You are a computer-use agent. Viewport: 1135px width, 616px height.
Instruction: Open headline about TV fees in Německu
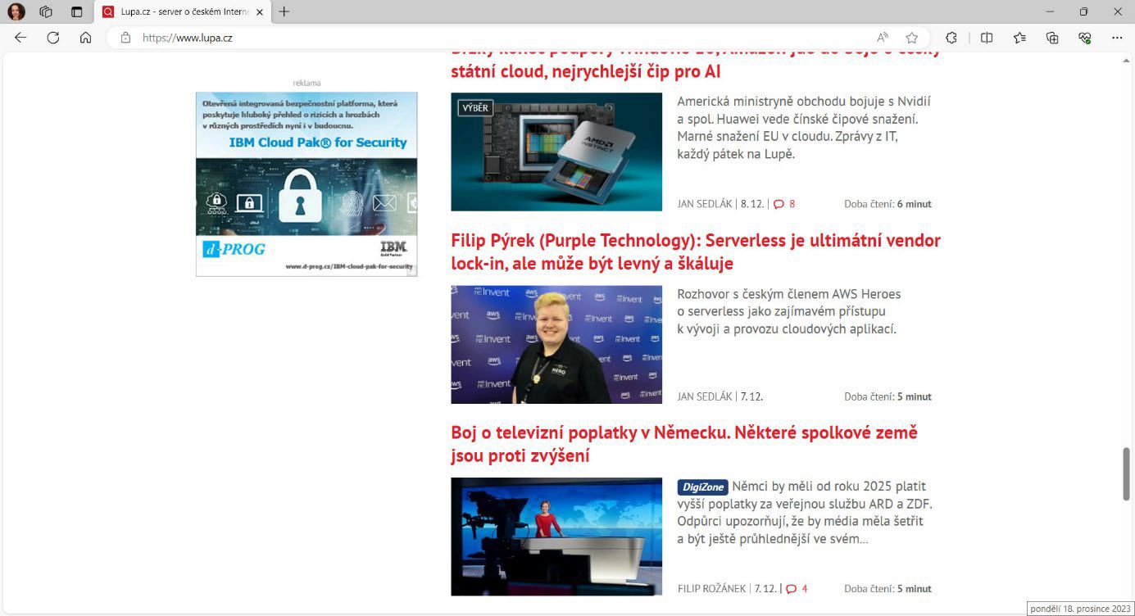[x=684, y=444]
